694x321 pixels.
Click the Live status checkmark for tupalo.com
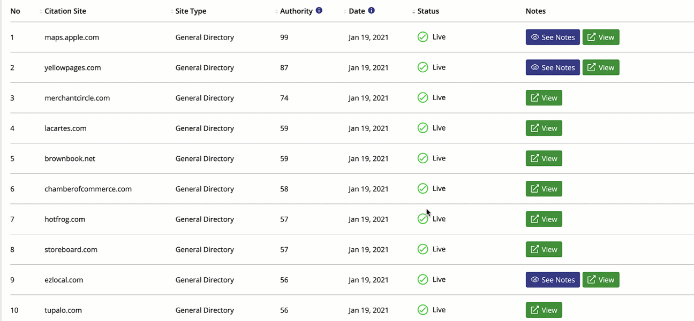(x=423, y=310)
